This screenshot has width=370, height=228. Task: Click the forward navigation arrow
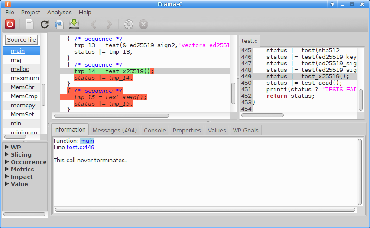coord(109,24)
